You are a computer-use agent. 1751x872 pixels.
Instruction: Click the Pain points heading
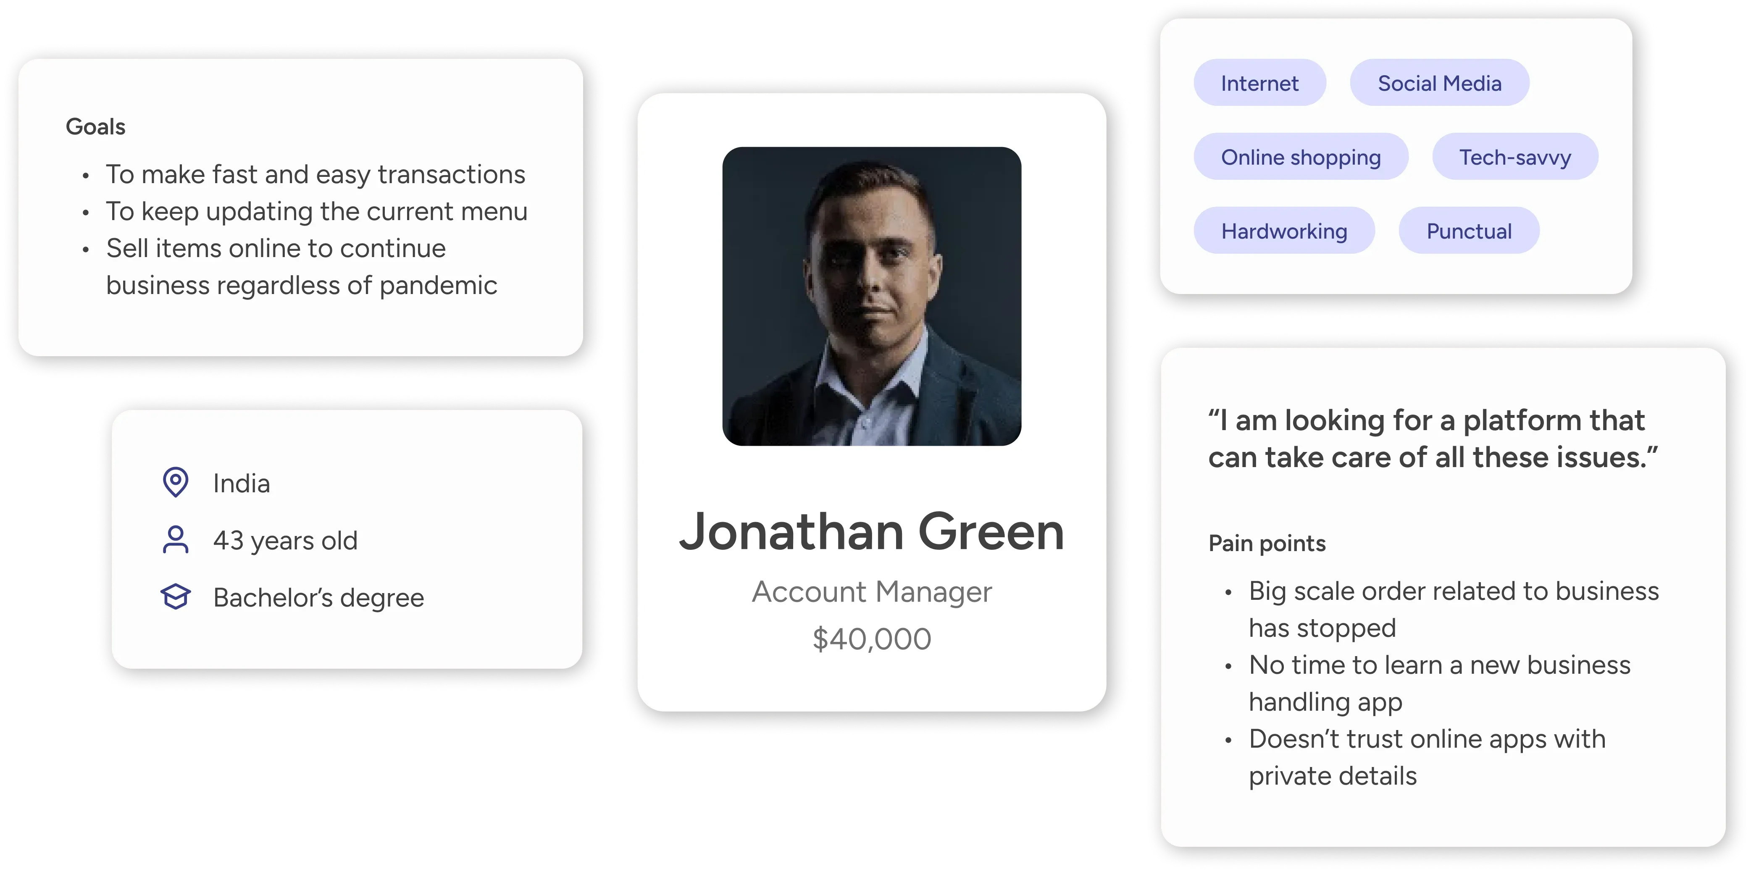coord(1266,543)
